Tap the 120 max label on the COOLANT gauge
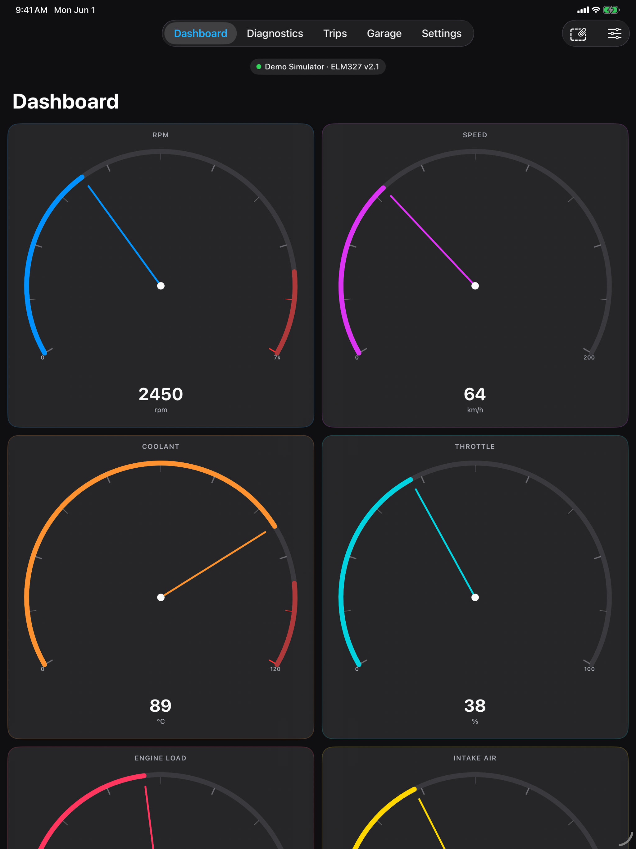Screen dimensions: 636x849 275,669
